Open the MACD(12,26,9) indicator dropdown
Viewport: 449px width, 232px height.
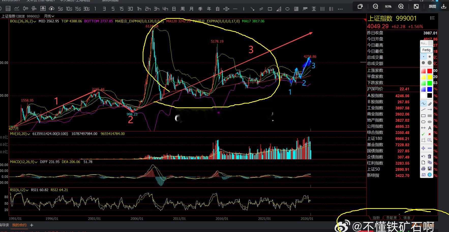pos(24,162)
